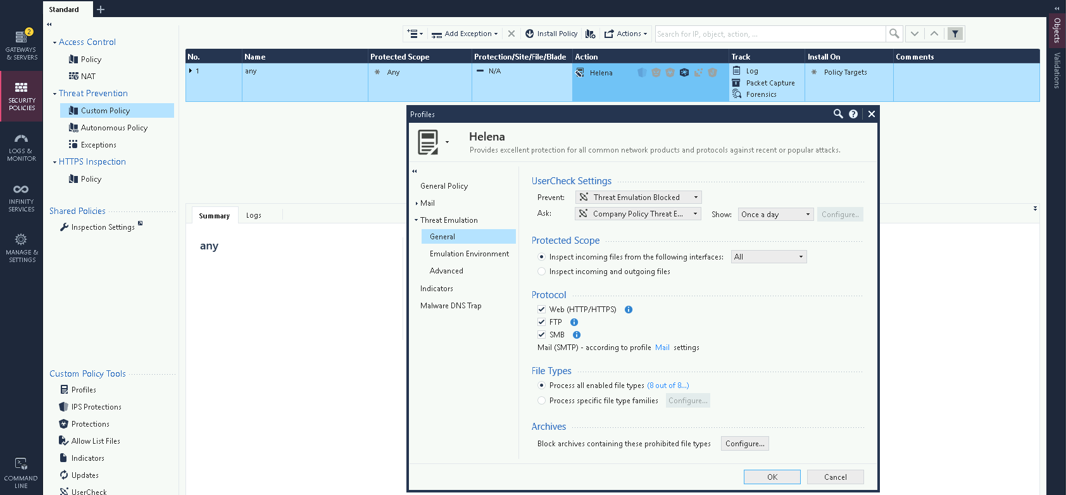The image size is (1066, 495).
Task: Toggle the SMB protocol checkbox
Action: (x=541, y=335)
